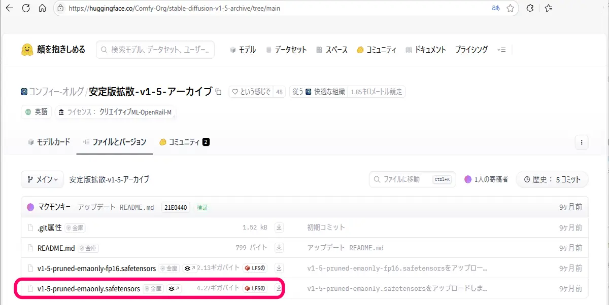Open the three-dot repository options menu
This screenshot has width=609, height=305.
(x=582, y=142)
